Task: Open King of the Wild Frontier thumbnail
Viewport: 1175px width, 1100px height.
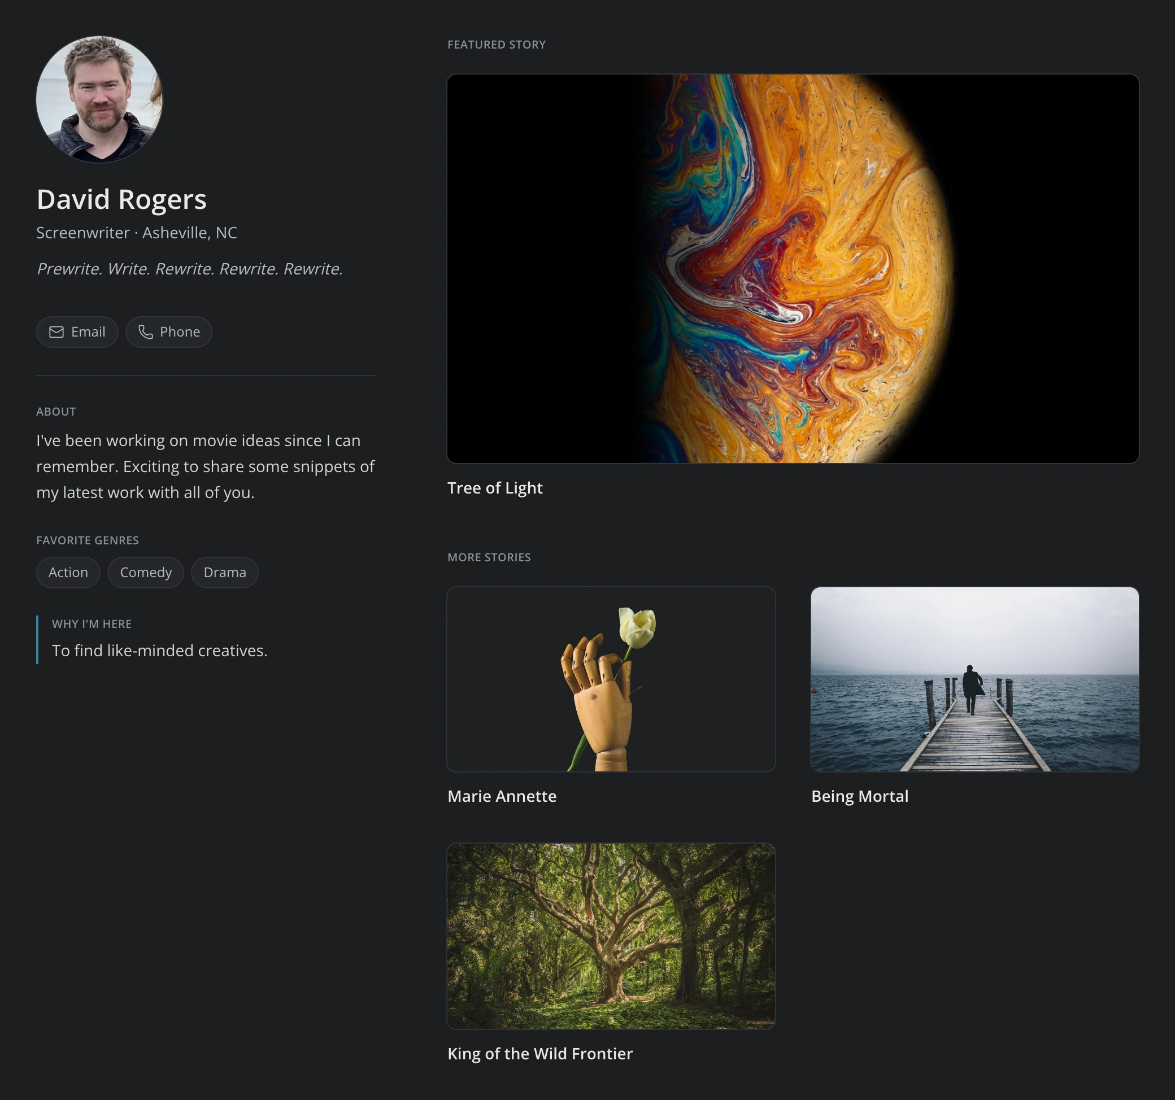Action: click(x=611, y=936)
